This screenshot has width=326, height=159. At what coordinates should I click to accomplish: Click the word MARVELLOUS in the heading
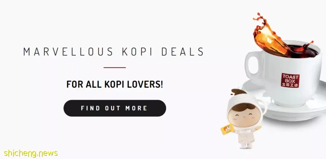pyautogui.click(x=68, y=52)
